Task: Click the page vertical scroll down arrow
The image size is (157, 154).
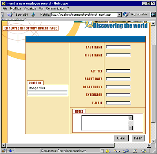Action: click(x=153, y=141)
